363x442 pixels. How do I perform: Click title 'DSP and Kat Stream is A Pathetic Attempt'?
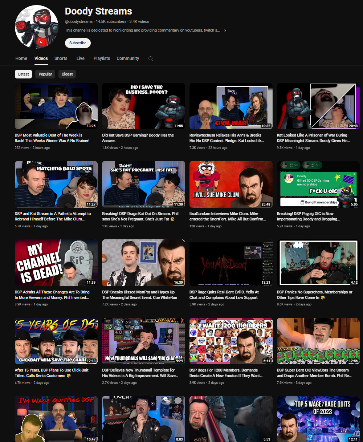[x=53, y=216]
